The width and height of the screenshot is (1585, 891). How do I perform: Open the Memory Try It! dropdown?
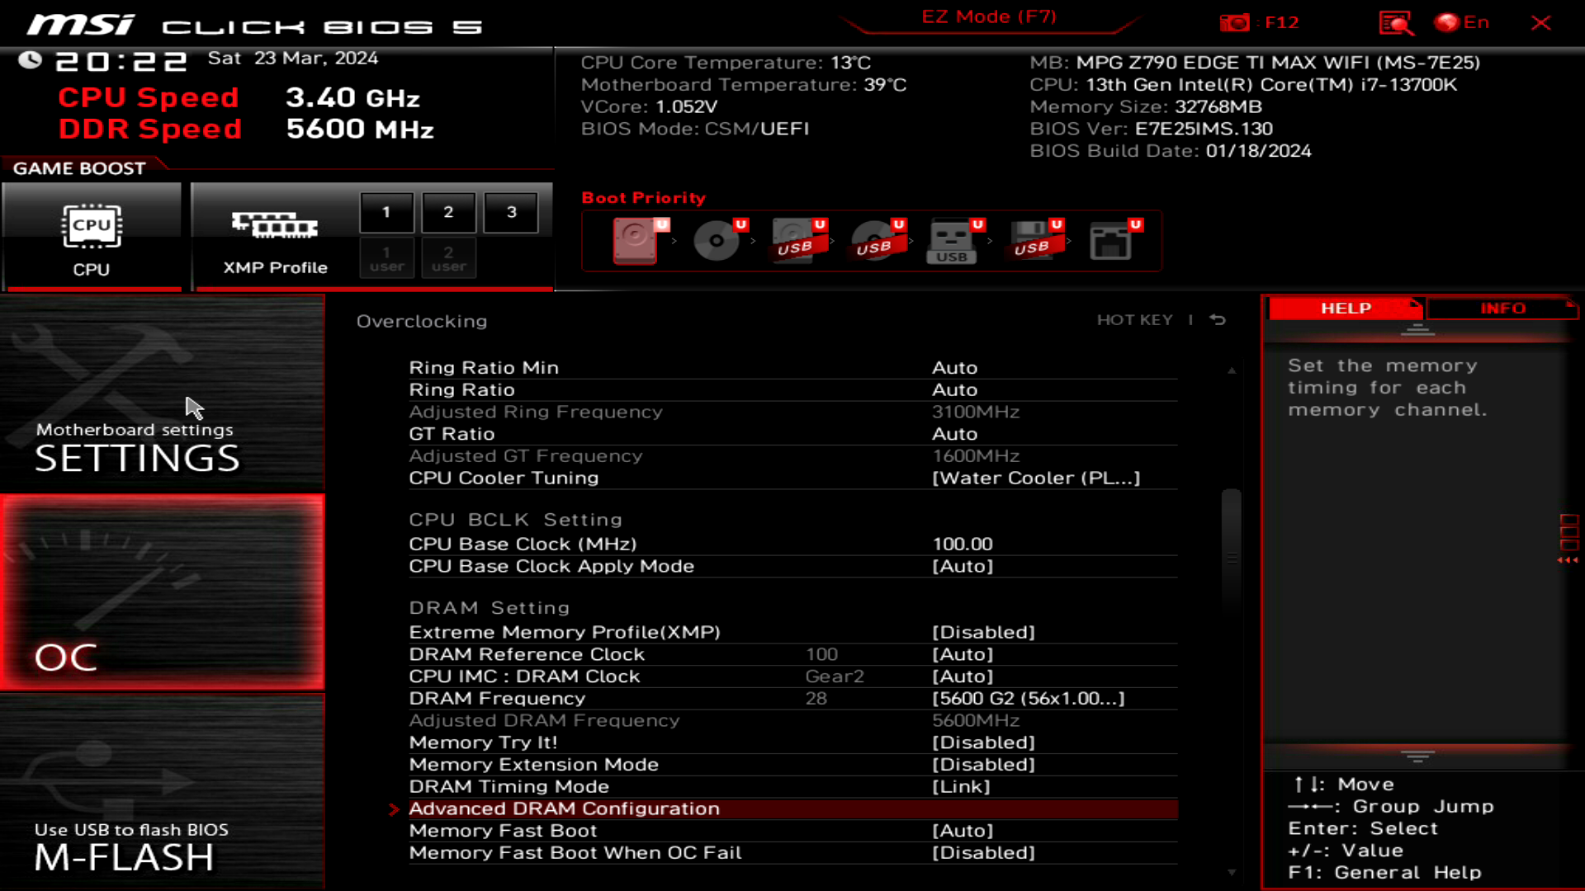[983, 743]
